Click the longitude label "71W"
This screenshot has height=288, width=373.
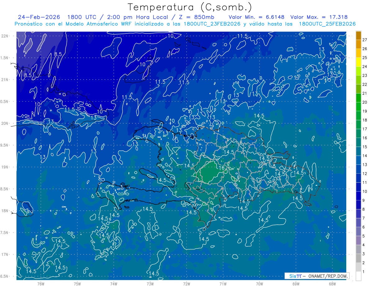tap(223, 284)
